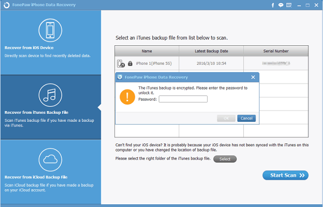Select Recover from iTunes Backup File tab
This screenshot has width=323, height=207.
pos(51,107)
